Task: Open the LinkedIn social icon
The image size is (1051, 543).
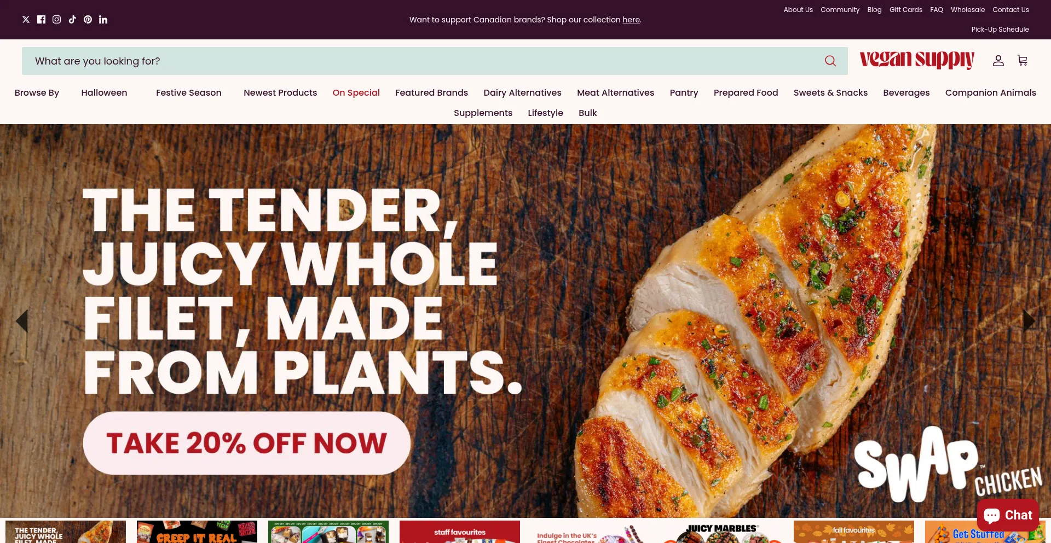Action: coord(103,20)
